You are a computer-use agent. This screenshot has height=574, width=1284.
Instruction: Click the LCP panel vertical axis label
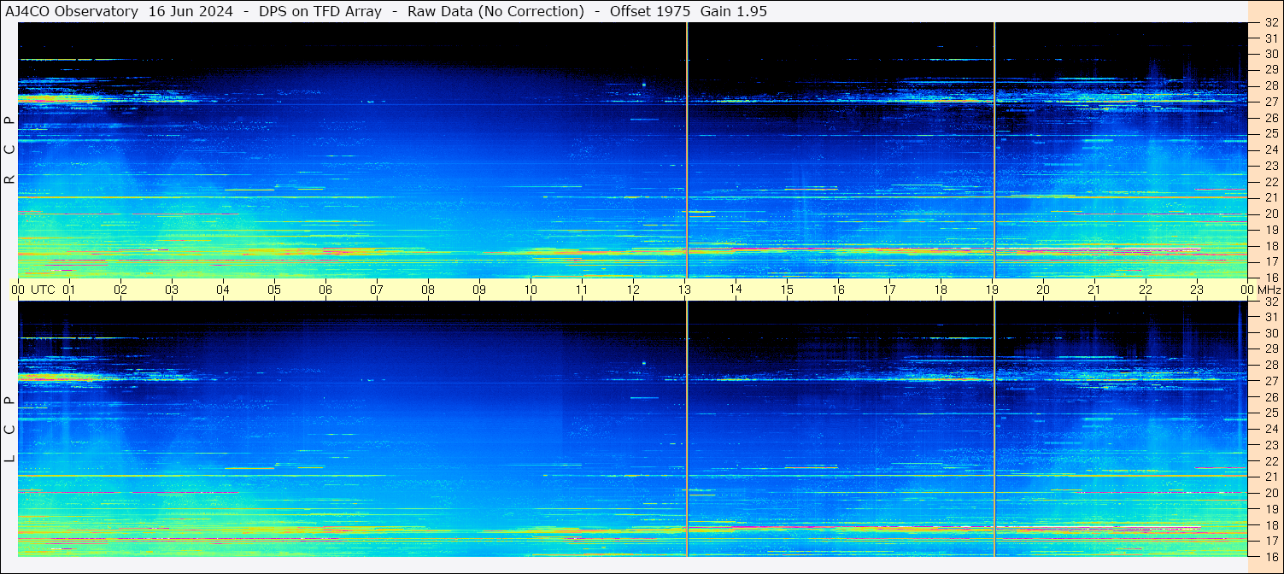[9, 430]
